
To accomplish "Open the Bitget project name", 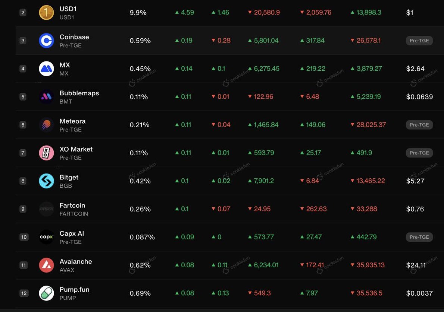I will pyautogui.click(x=69, y=177).
